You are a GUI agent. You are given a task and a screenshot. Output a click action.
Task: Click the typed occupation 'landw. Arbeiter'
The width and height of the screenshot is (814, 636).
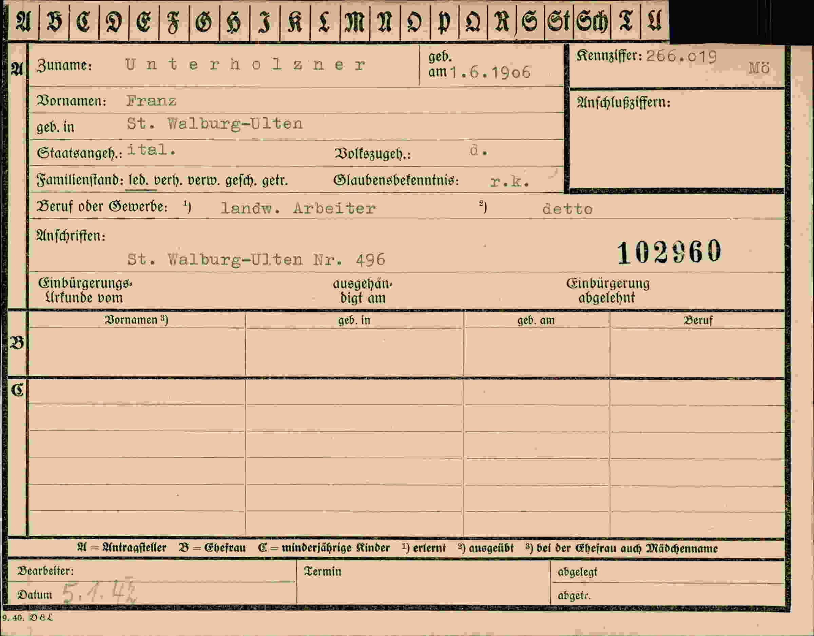(x=298, y=208)
